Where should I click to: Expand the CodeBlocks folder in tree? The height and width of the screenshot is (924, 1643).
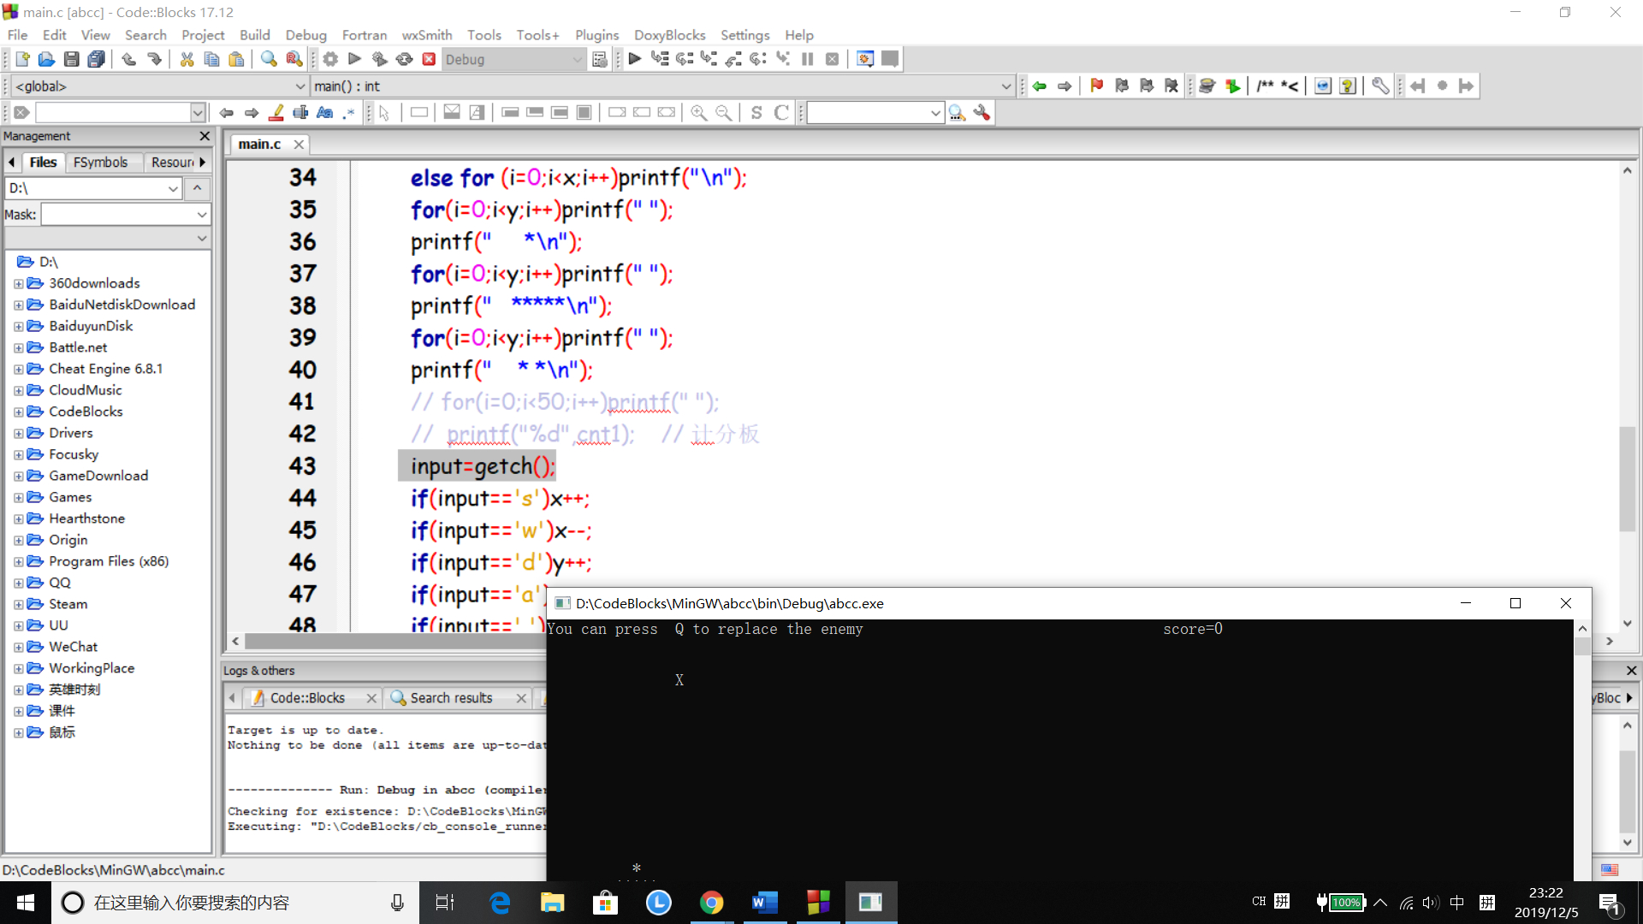coord(18,412)
